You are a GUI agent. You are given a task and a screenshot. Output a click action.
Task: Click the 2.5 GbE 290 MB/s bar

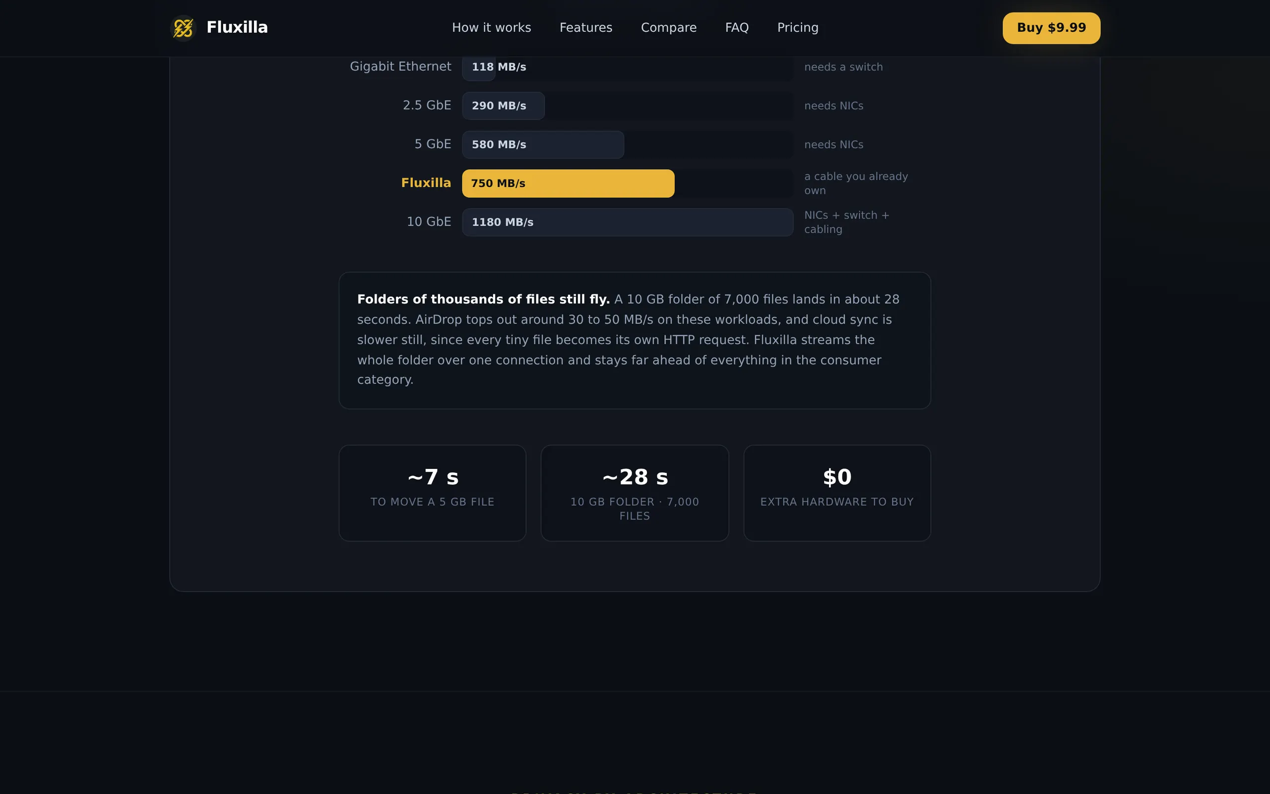[503, 106]
